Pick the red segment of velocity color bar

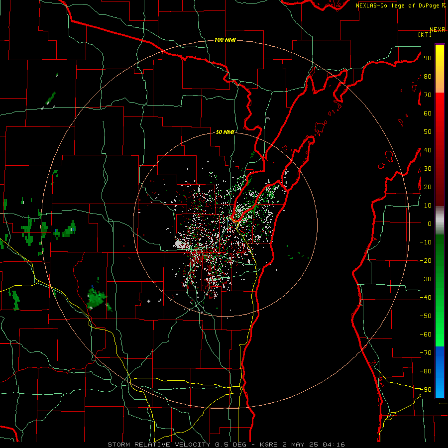pyautogui.click(x=440, y=149)
